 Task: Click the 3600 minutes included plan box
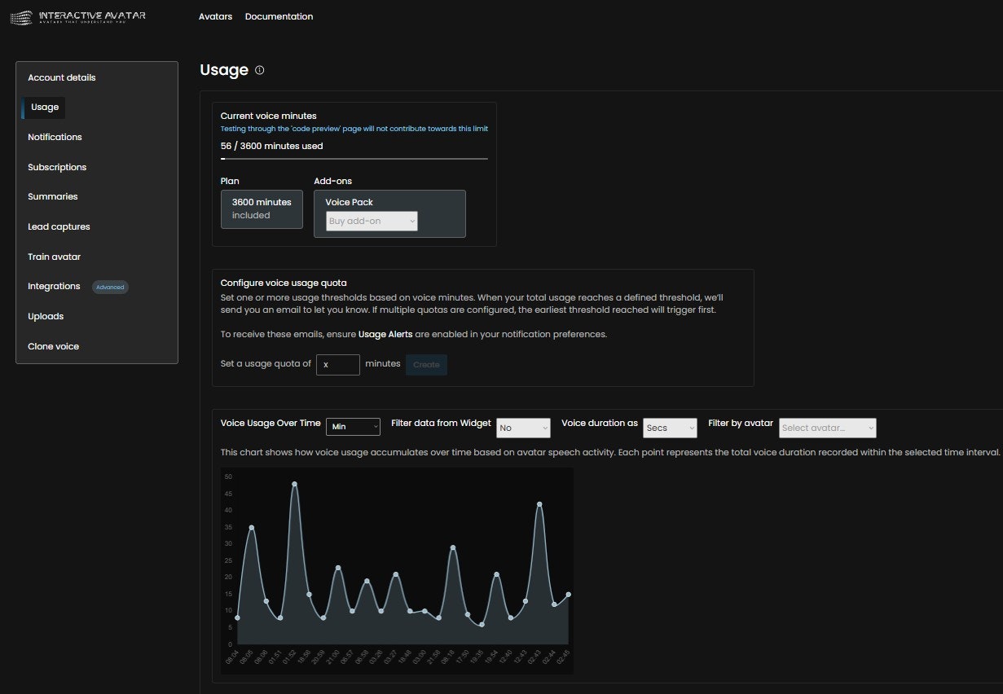coord(262,209)
